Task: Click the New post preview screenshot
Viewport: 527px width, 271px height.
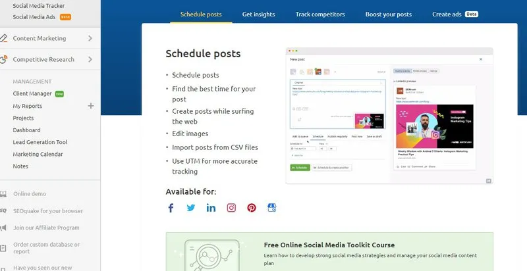Action: [389, 116]
